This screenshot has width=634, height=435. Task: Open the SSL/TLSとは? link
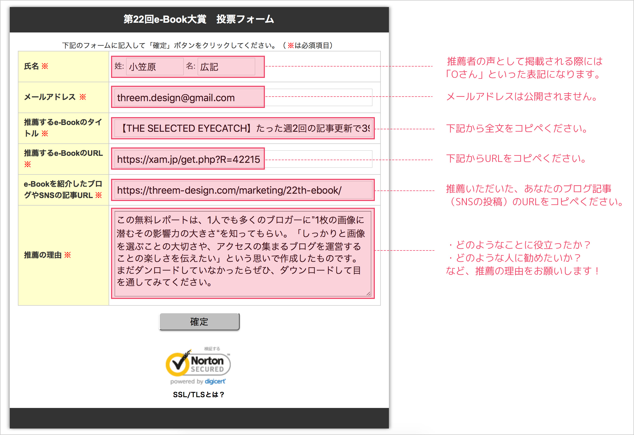tap(198, 395)
